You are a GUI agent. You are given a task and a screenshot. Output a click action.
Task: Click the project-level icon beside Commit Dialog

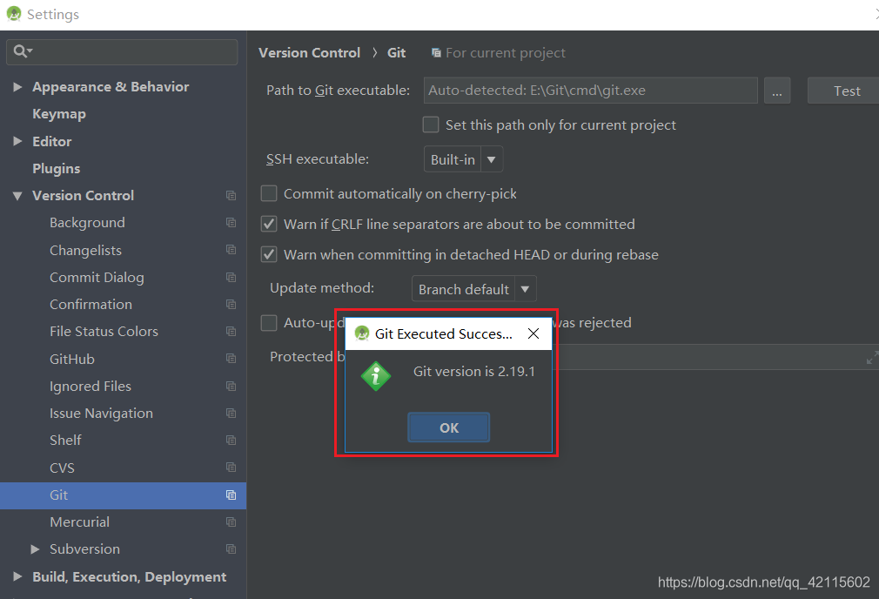coord(231,277)
